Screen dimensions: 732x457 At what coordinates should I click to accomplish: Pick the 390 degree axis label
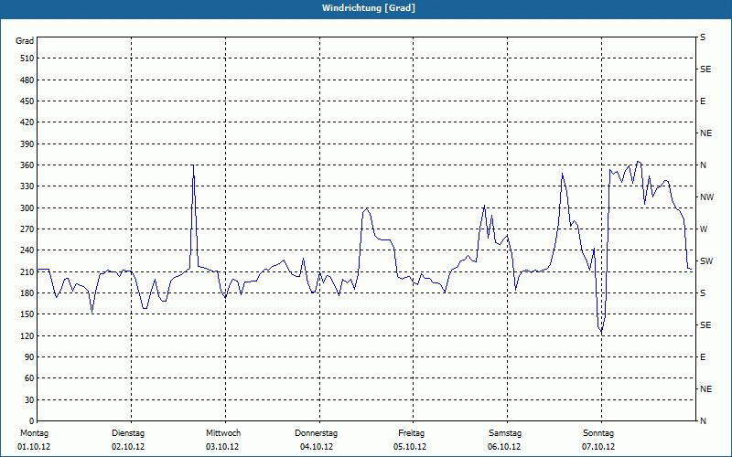[x=27, y=144]
